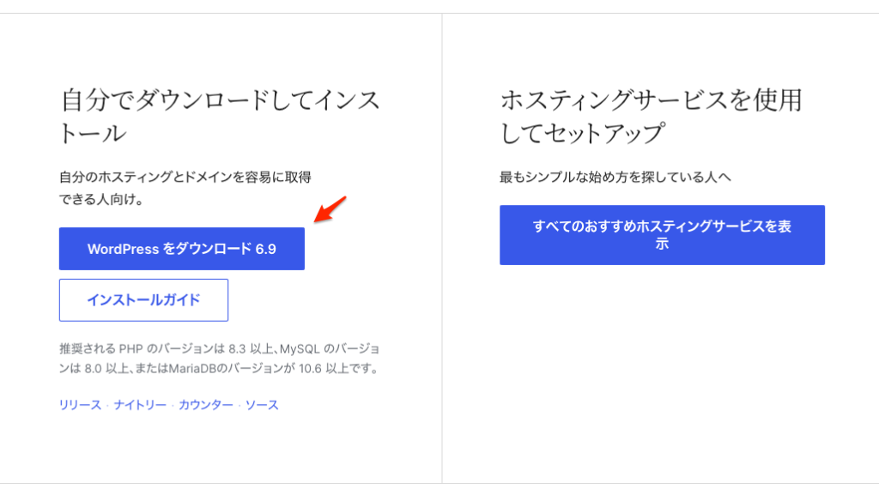This screenshot has height=495, width=879.
Task: Follow the ナイトリー link
Action: tap(140, 405)
